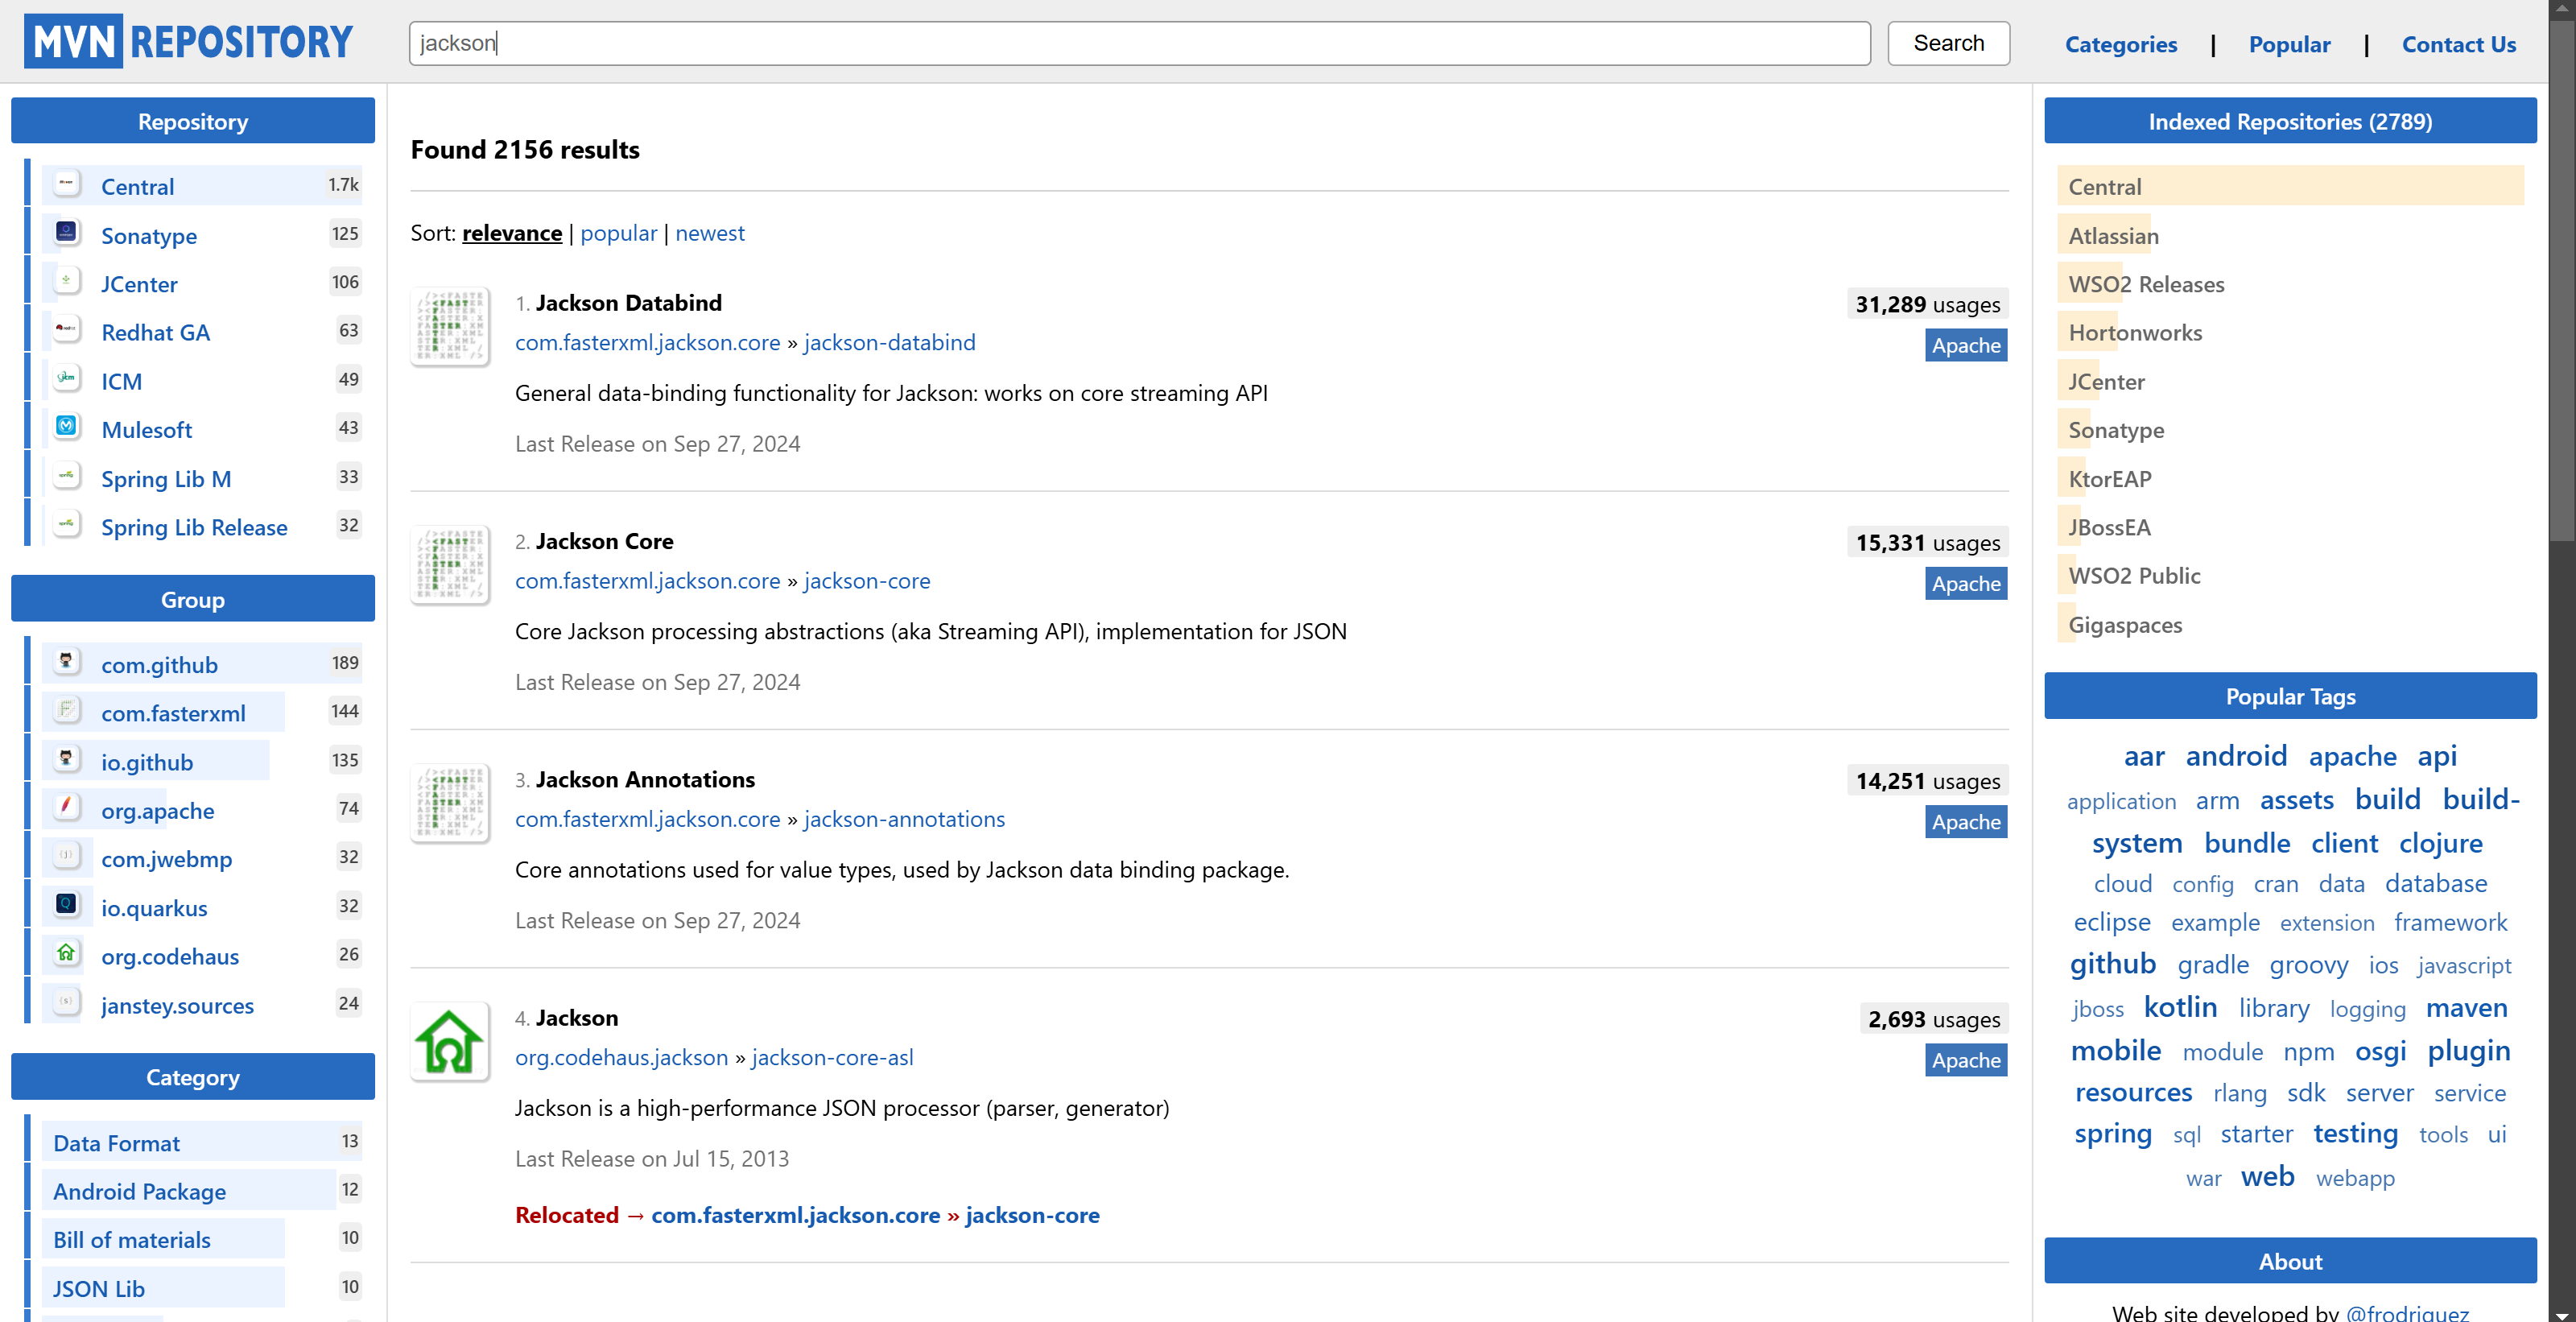2576x1322 pixels.
Task: Click the Sonatype repository icon
Action: coord(66,233)
